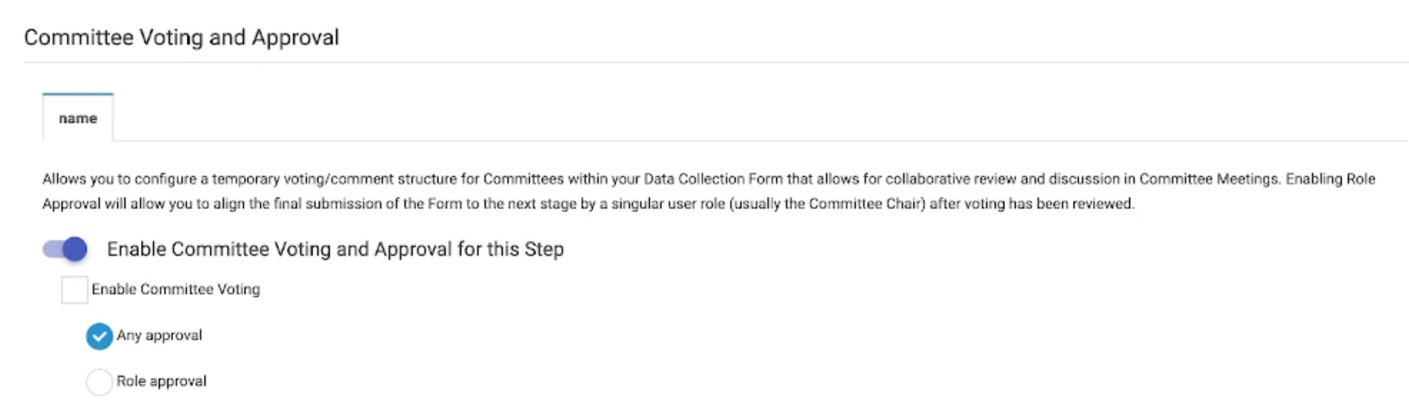
Task: Click the Any approval label text
Action: coord(159,335)
